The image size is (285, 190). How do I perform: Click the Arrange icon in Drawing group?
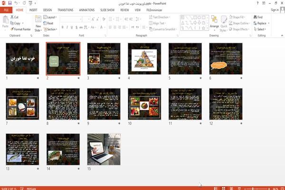pos(214,20)
